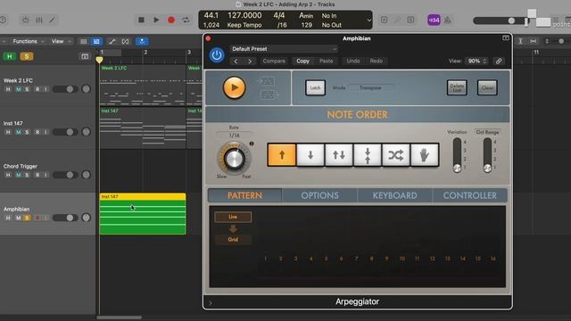Toggle the Flex icon in the Tracks toolbar

125,42
